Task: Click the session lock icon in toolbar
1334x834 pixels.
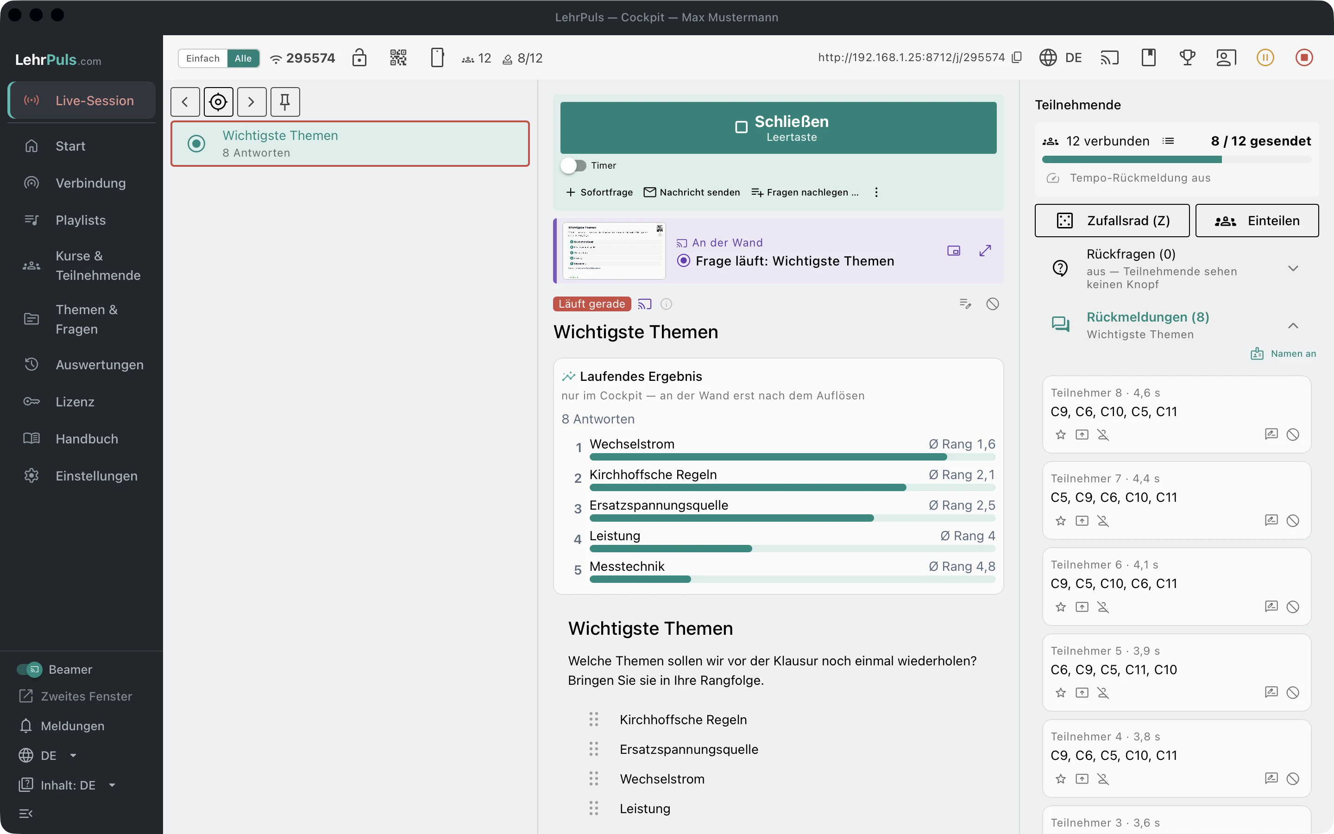Action: click(359, 57)
